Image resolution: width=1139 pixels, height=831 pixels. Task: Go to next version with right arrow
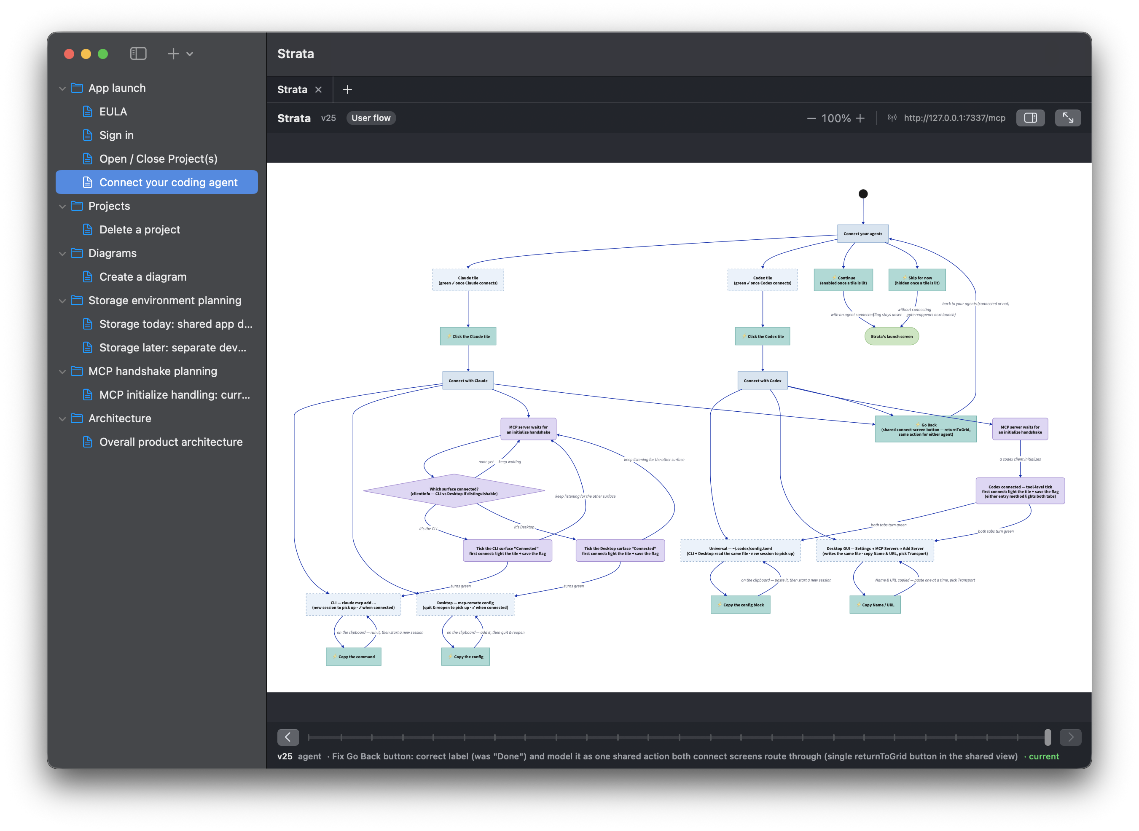coord(1070,737)
